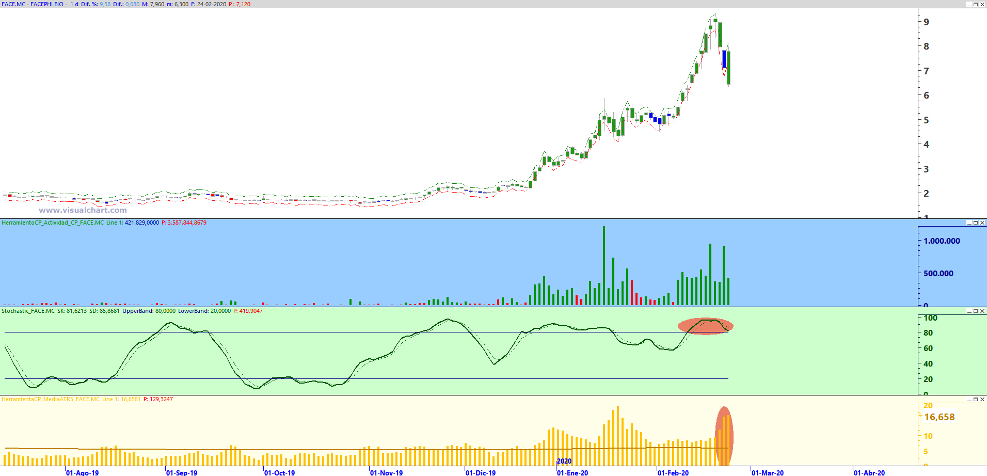Click volume axis value 1.000.000
This screenshot has width=987, height=476.
(x=942, y=241)
